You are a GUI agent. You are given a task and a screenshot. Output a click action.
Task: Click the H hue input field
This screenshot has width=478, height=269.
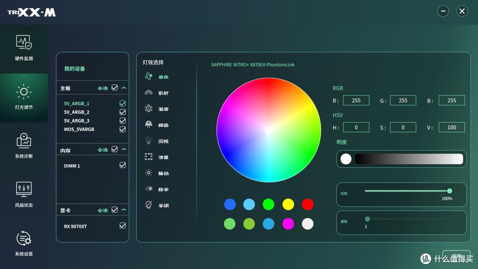tap(356, 127)
